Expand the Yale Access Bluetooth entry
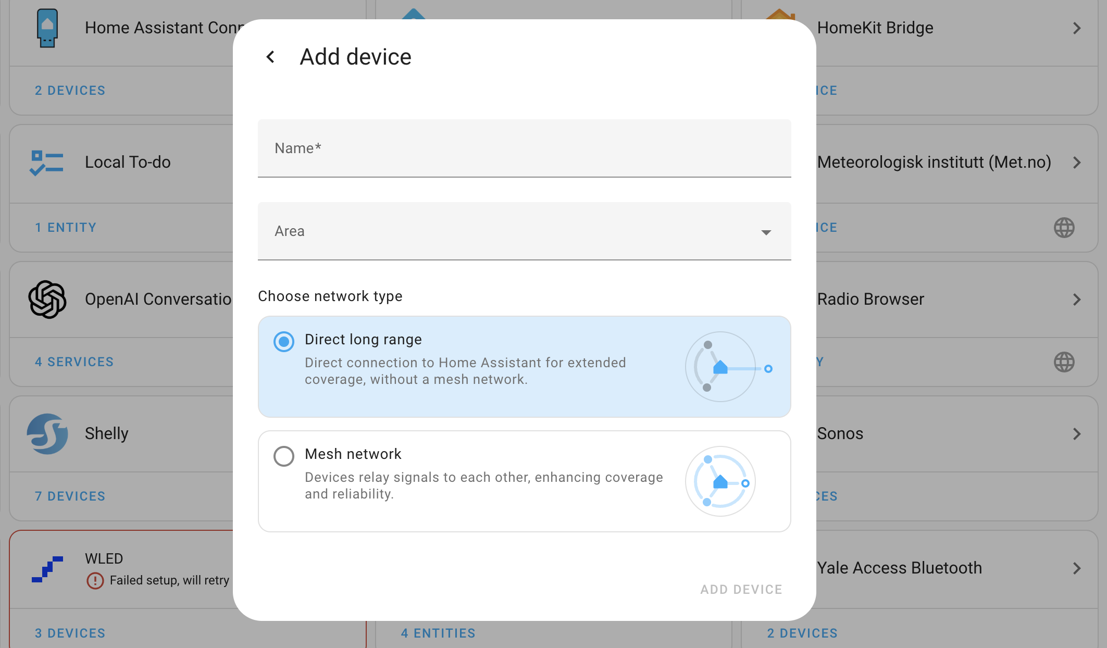This screenshot has width=1107, height=648. [x=1077, y=568]
